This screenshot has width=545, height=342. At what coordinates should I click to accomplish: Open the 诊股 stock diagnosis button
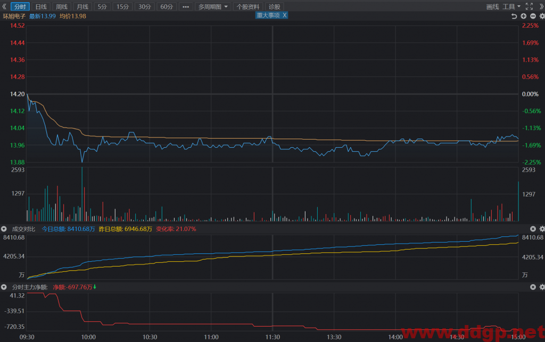pyautogui.click(x=274, y=6)
